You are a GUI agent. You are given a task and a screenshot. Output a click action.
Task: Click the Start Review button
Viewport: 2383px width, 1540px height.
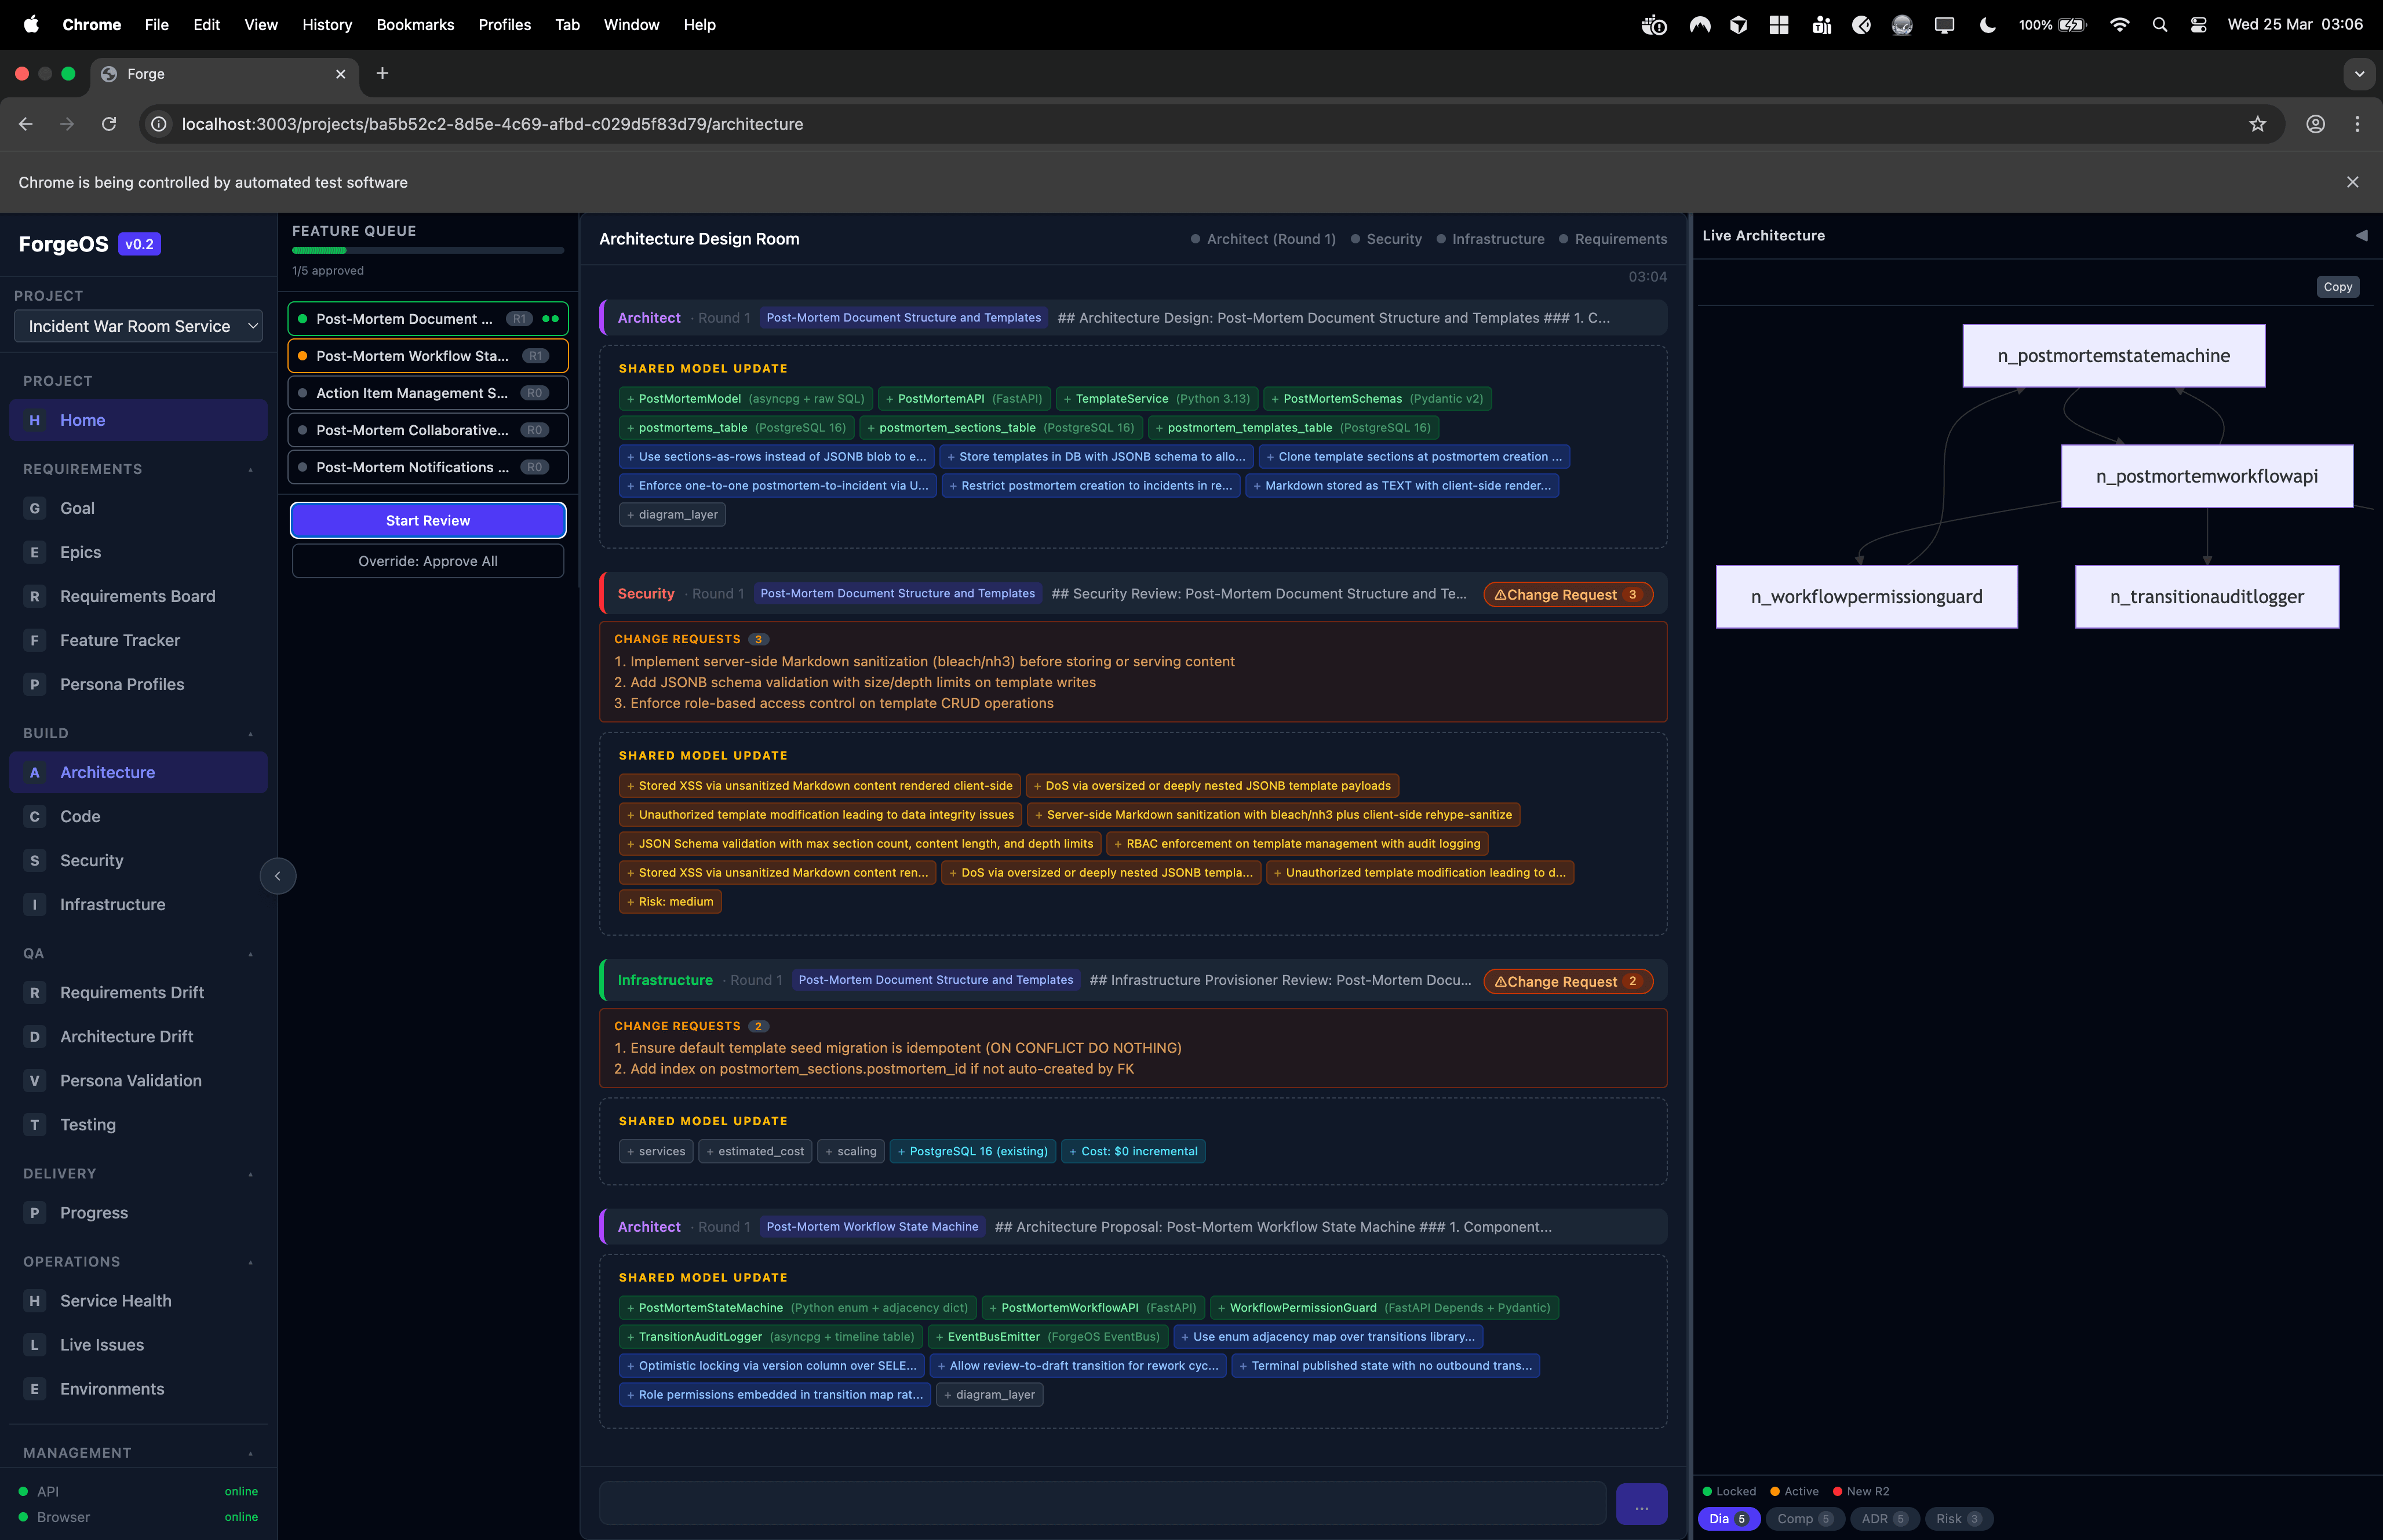tap(427, 520)
